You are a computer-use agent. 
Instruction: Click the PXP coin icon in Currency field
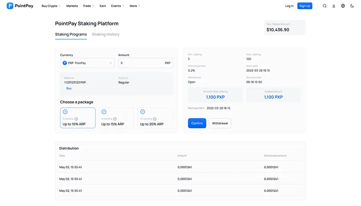point(65,63)
